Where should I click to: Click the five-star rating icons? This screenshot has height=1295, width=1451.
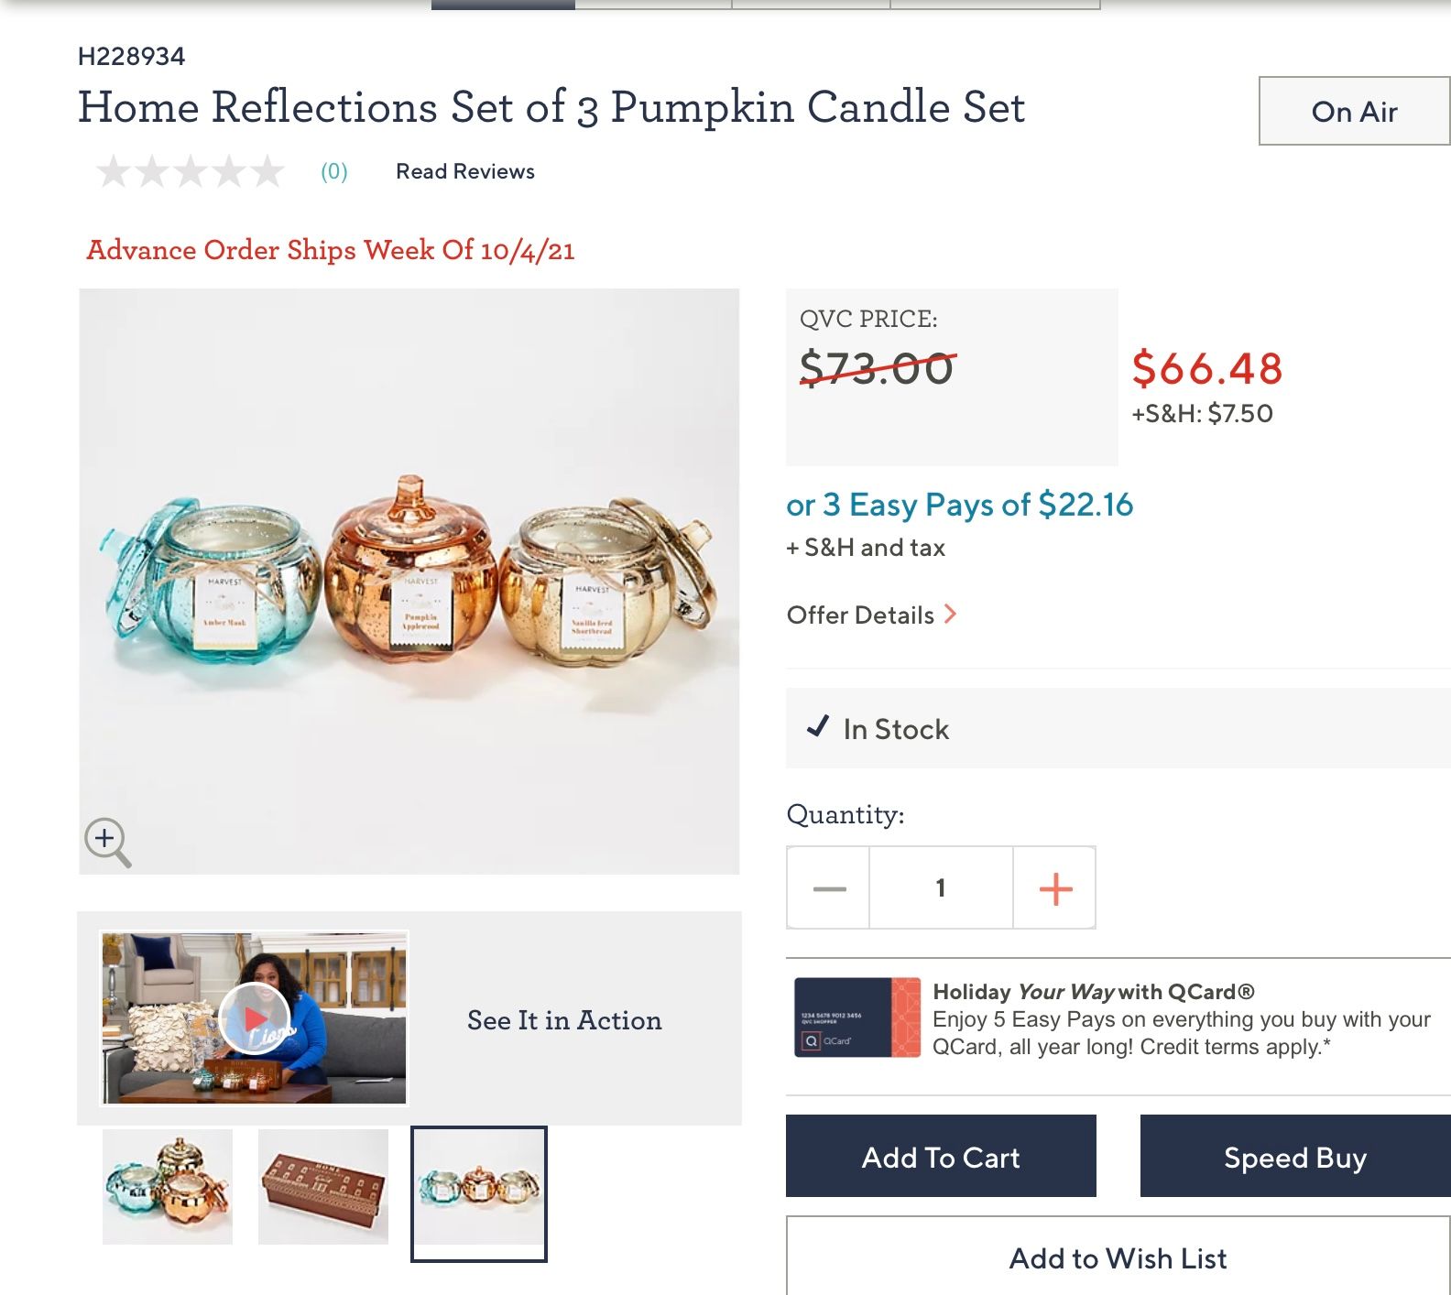coord(191,171)
